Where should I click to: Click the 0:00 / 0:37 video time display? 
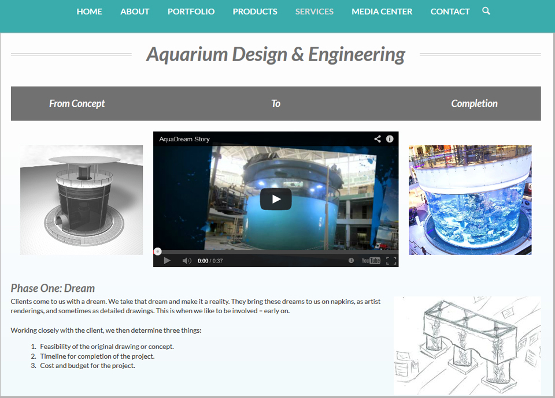tap(210, 261)
